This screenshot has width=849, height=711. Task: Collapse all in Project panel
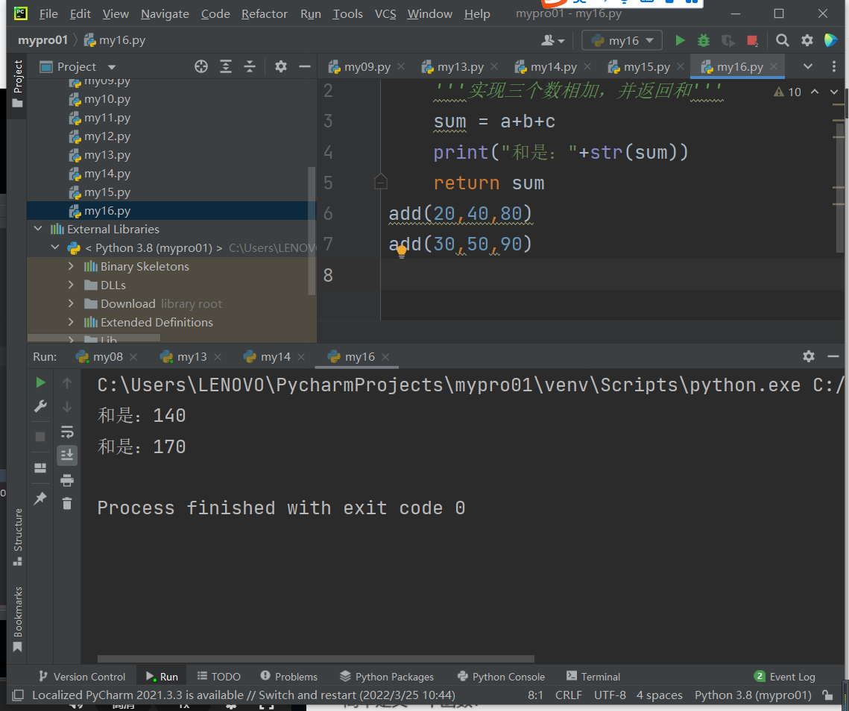(250, 66)
